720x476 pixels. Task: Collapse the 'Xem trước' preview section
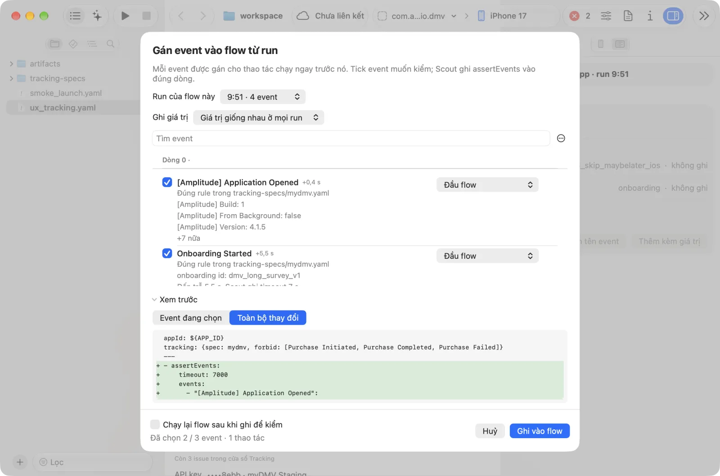tap(154, 300)
